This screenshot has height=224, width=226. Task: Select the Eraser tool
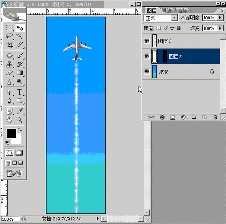pyautogui.click(x=9, y=73)
